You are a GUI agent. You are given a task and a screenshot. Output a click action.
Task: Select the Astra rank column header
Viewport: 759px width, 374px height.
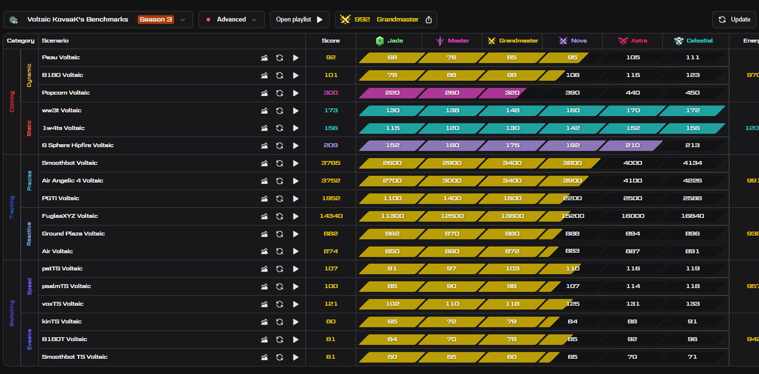click(632, 40)
